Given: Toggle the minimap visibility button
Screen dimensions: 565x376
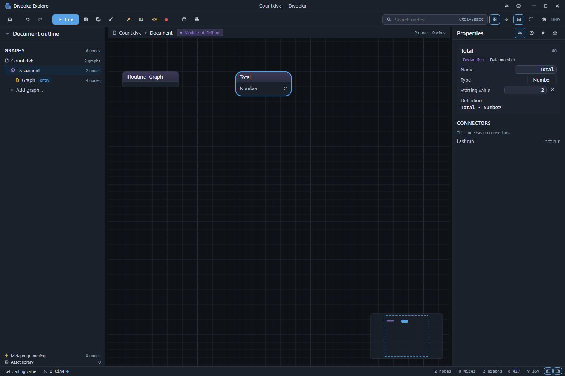Looking at the screenshot, I should tap(519, 20).
